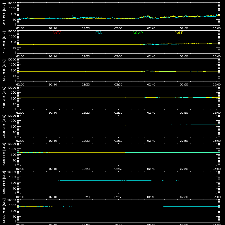
Task: Click 02:10 time label below 2695 MHz plot
Action: 53,141
